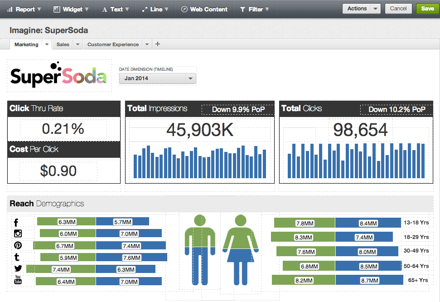The image size is (440, 302).
Task: Click the compass icon beside Web Content
Action: (184, 9)
